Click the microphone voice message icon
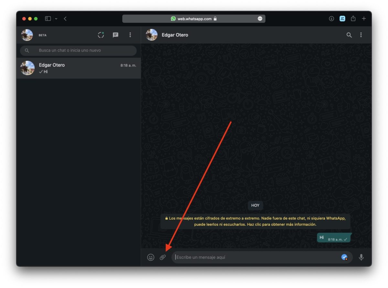The image size is (388, 288). click(361, 257)
